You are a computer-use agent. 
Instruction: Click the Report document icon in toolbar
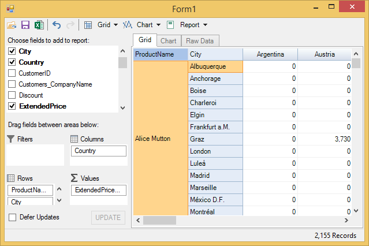pyautogui.click(x=170, y=25)
